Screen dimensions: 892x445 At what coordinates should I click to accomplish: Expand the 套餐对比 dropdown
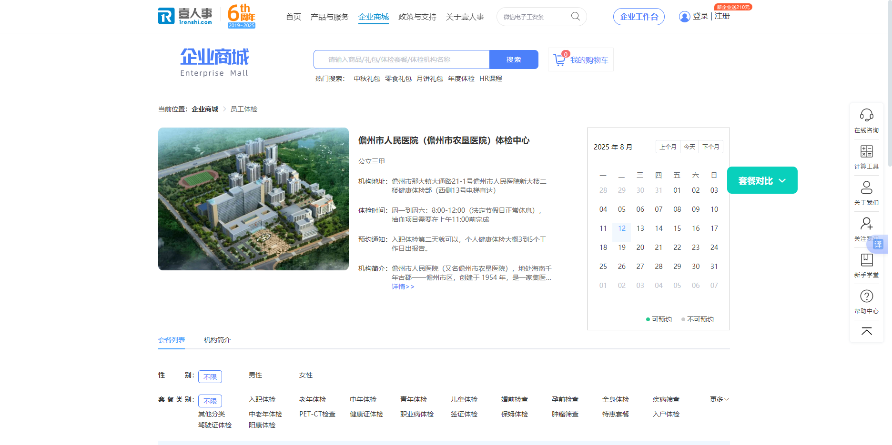coord(762,180)
